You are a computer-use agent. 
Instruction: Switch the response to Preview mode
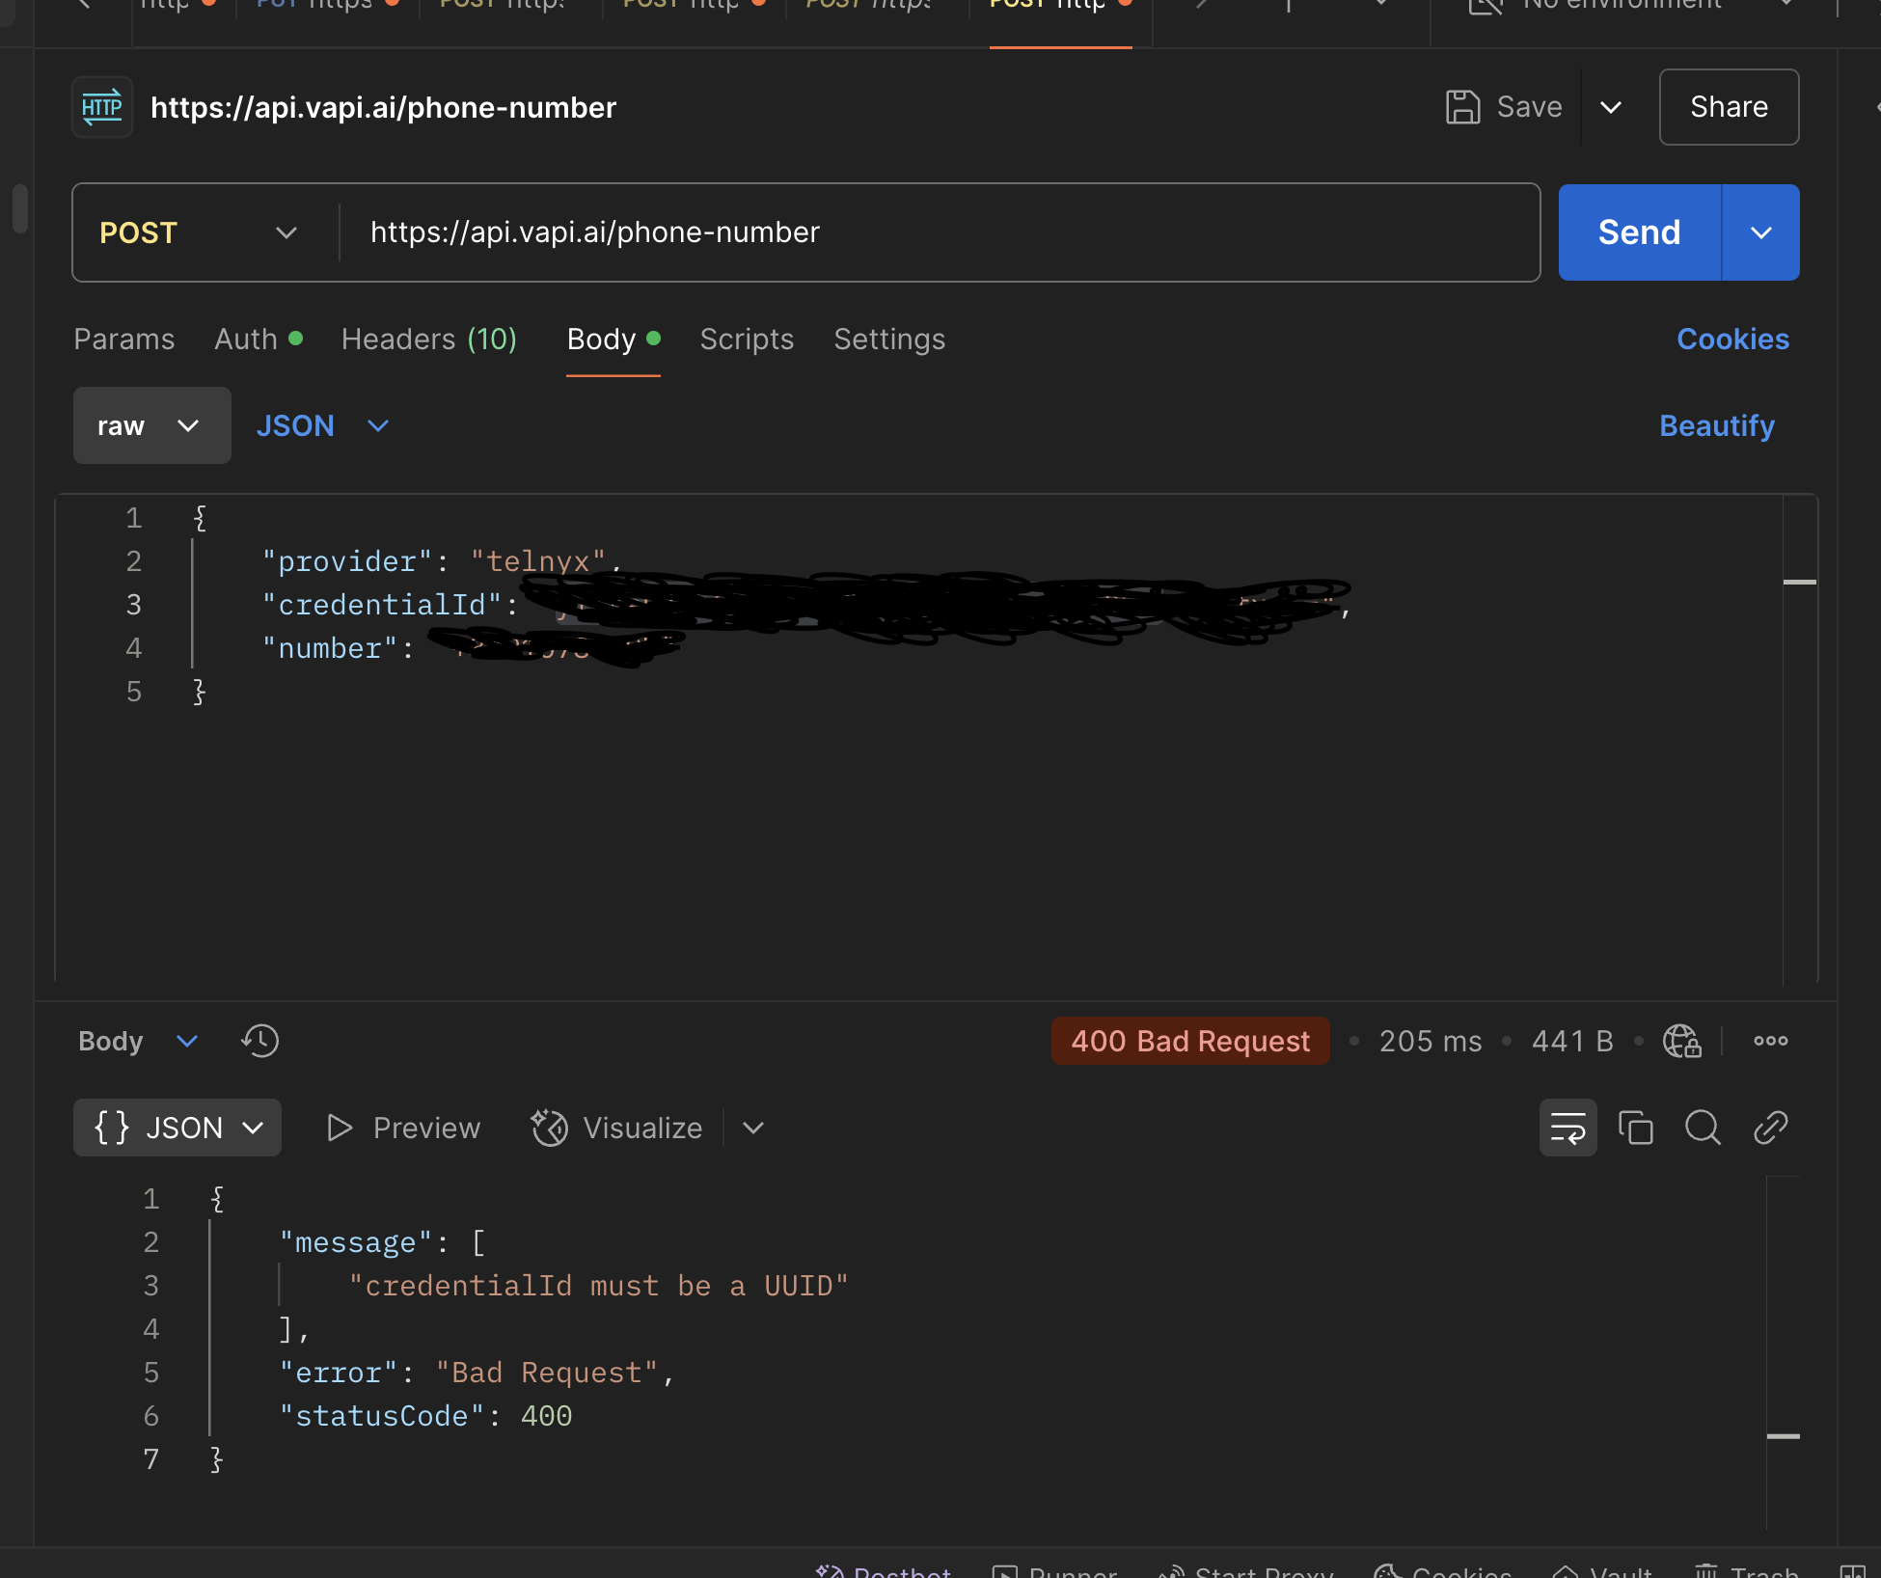click(404, 1128)
